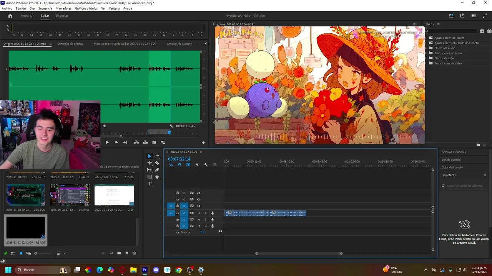This screenshot has height=276, width=492.
Task: Enable voice-over record on A3
Action: click(213, 226)
